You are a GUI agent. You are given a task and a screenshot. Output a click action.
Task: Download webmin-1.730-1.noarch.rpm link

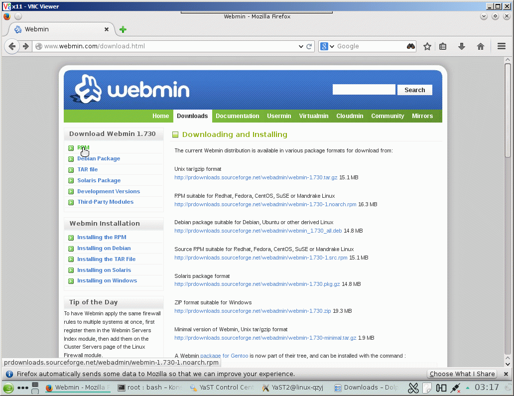265,204
